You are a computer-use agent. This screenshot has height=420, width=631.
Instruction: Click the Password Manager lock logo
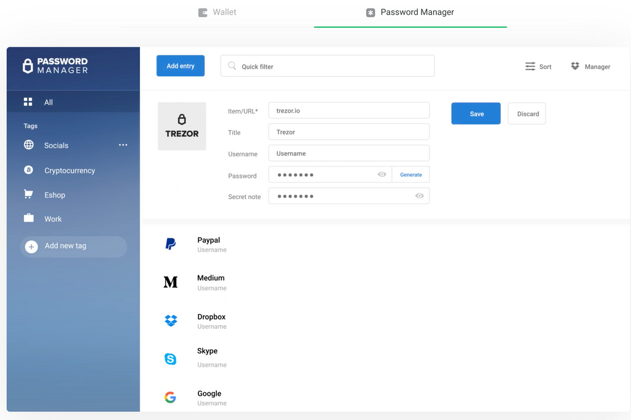[28, 66]
